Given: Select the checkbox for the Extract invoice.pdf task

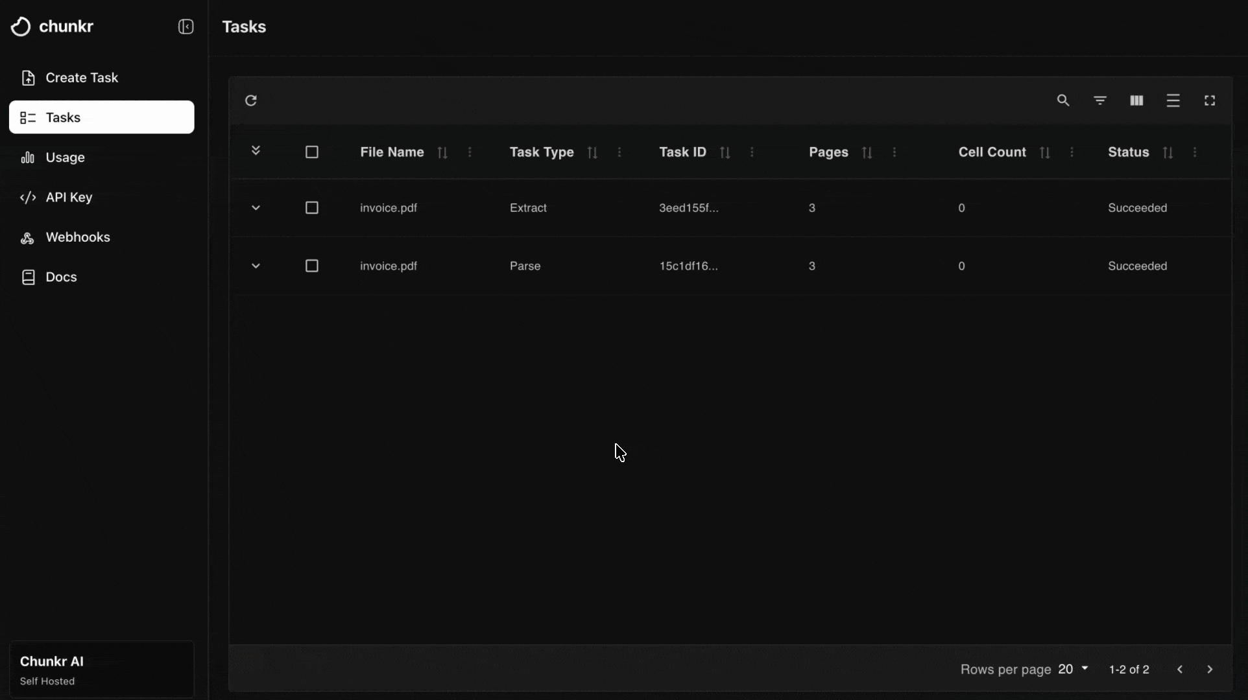Looking at the screenshot, I should (312, 207).
